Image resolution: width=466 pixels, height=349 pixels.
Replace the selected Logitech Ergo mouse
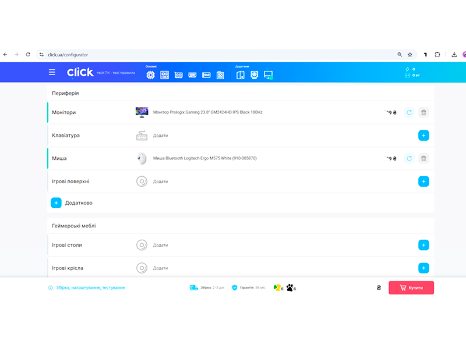coord(409,158)
